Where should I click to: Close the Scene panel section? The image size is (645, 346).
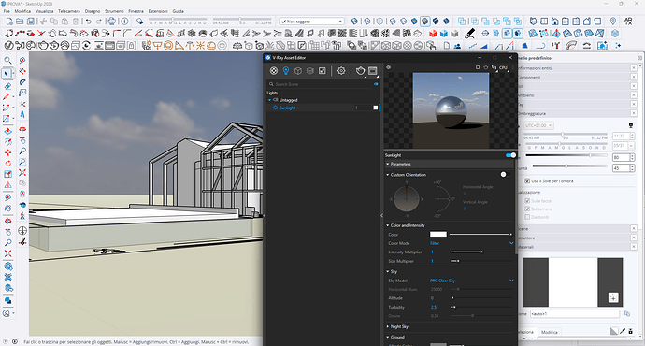coord(634,229)
